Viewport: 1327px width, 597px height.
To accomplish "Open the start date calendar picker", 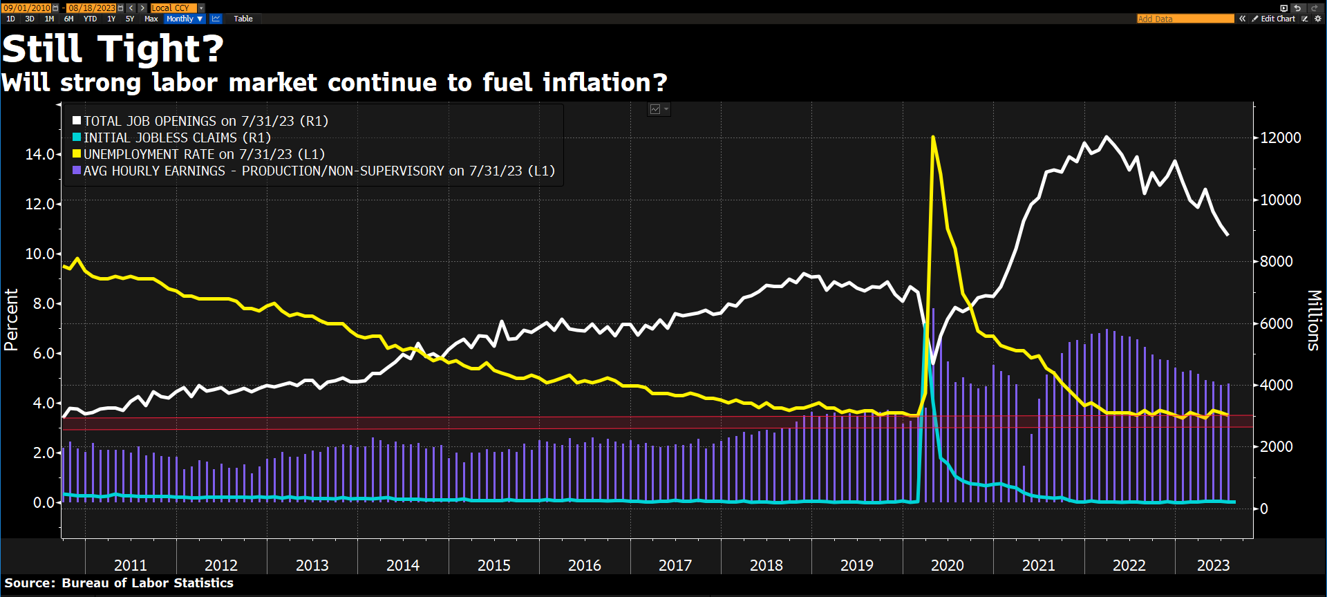I will [x=56, y=8].
